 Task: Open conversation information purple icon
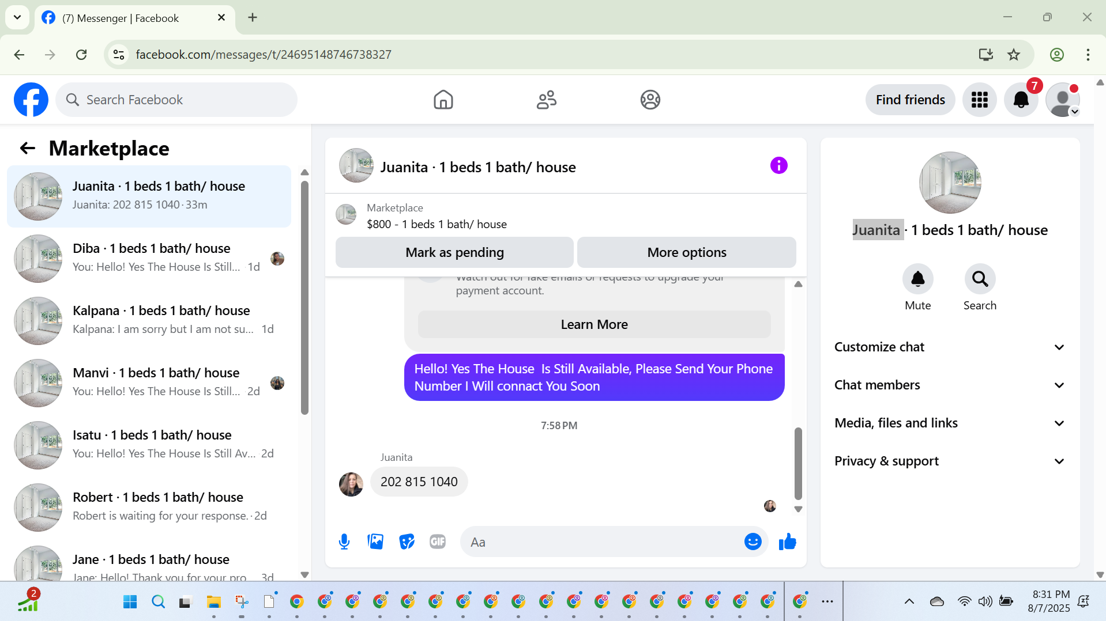[x=778, y=166]
